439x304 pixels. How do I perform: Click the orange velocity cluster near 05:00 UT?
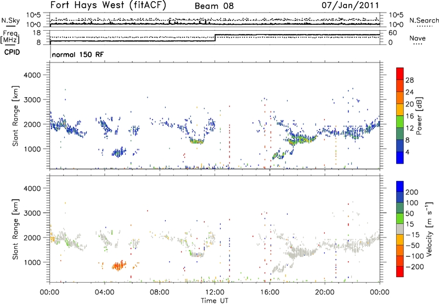coord(119,265)
